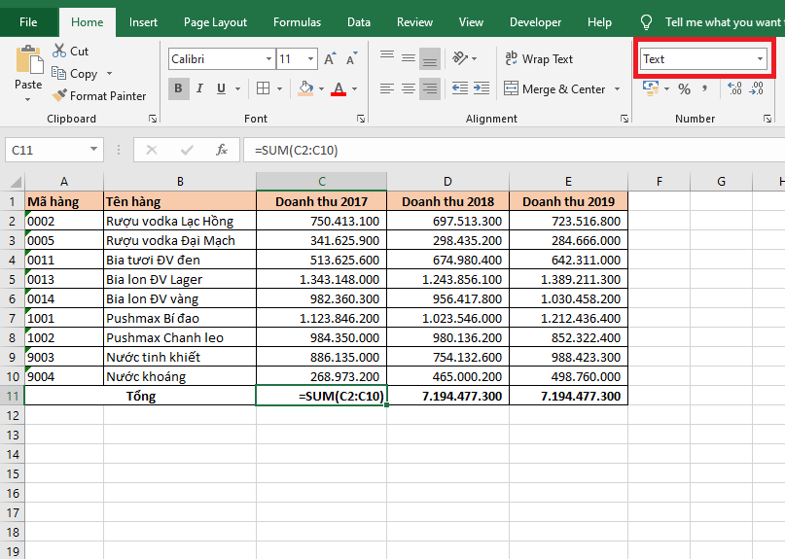Image resolution: width=785 pixels, height=559 pixels.
Task: Click the Increase Decimal icon
Action: 733,89
